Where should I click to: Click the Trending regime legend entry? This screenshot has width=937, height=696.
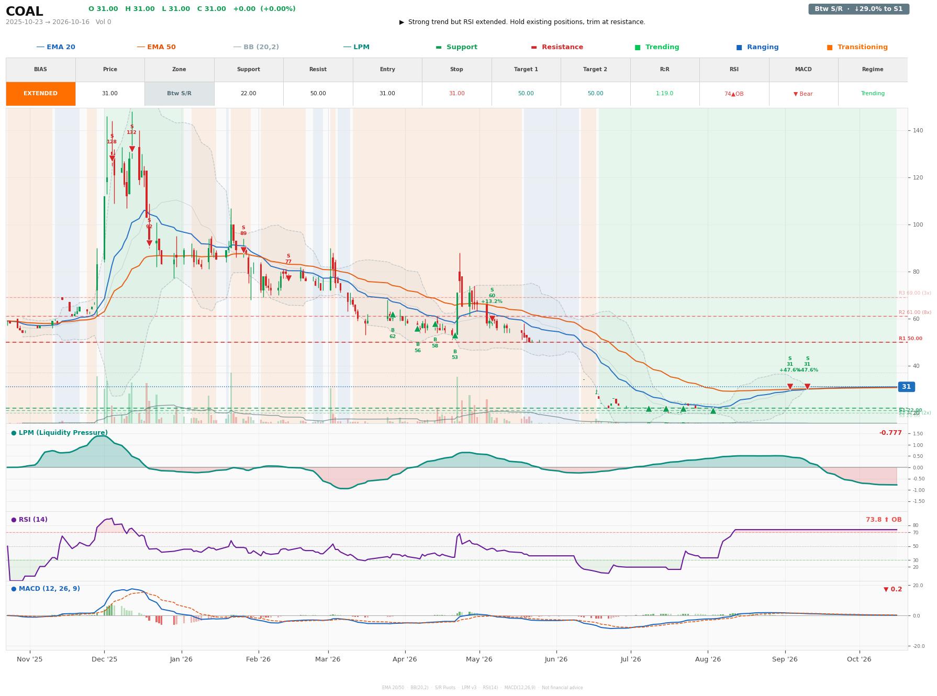(657, 47)
